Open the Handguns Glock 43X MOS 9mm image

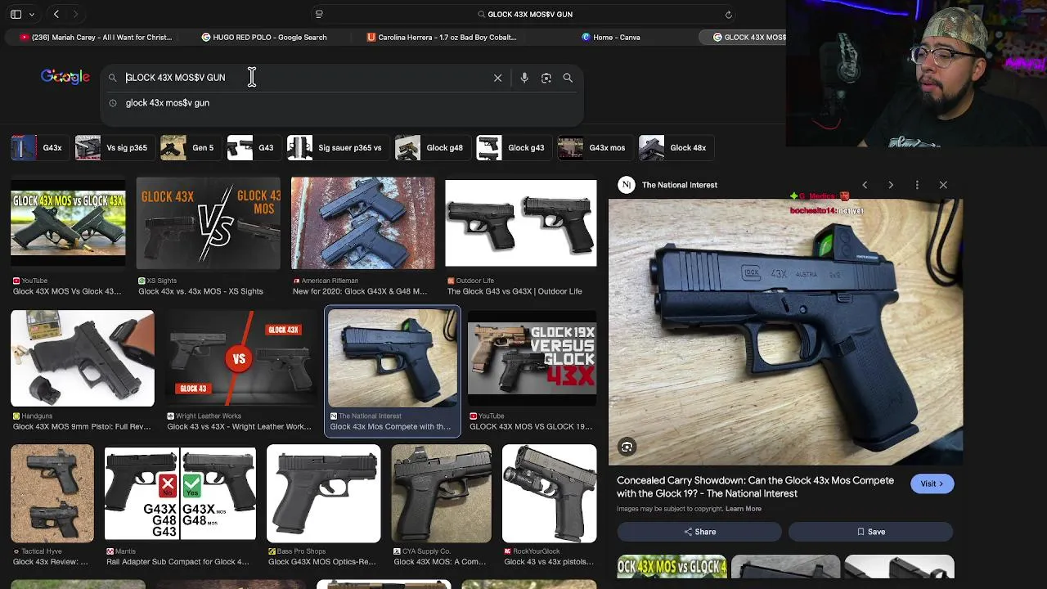(x=83, y=358)
